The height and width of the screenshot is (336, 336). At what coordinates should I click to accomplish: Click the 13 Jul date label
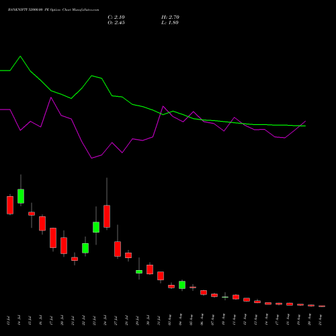(x=9, y=321)
